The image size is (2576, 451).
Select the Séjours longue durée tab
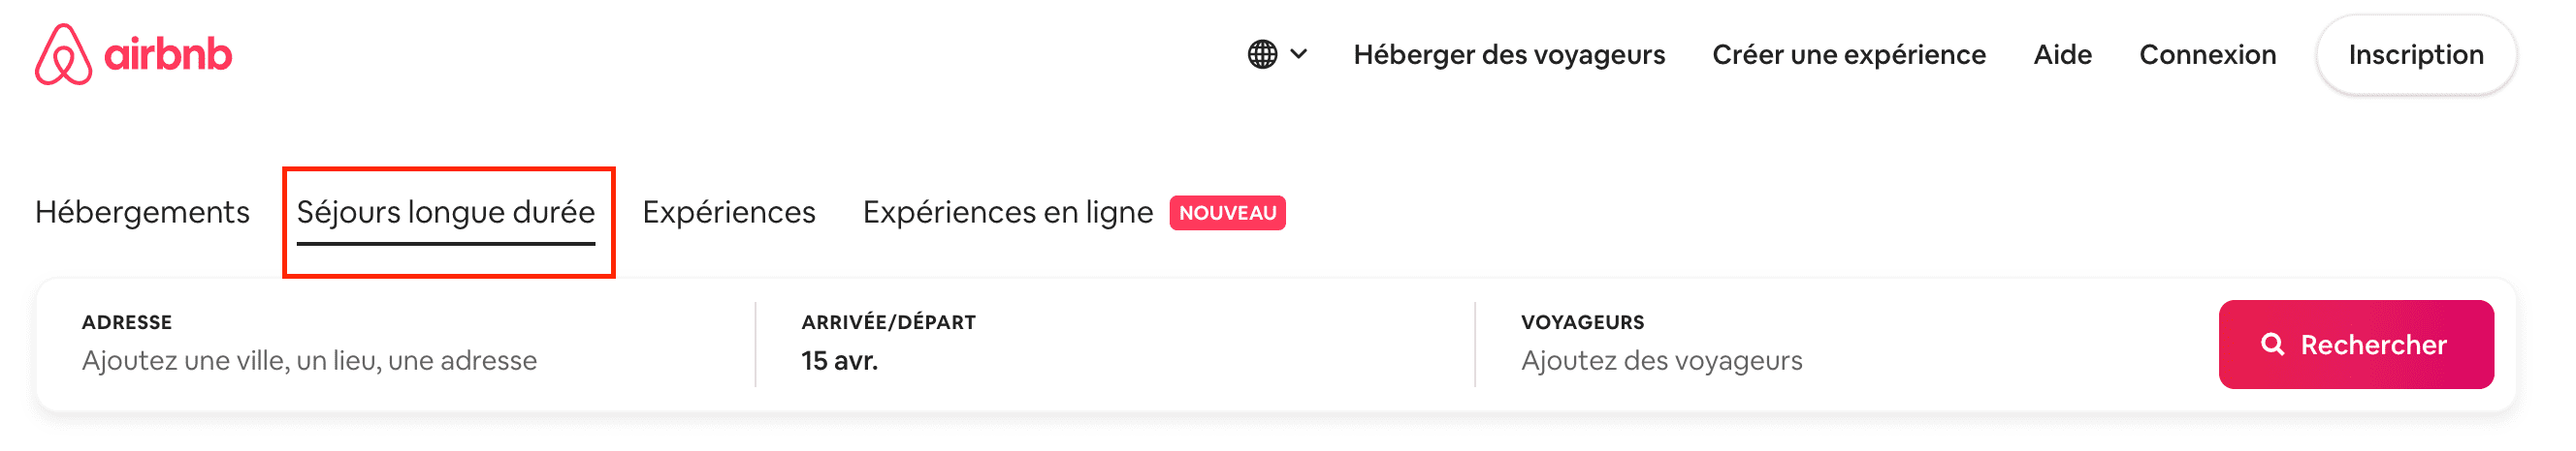point(446,213)
